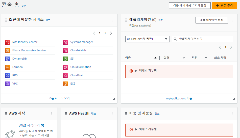The image size is (240, 138).
Task: Open the DynamoDB text link
Action: (x=20, y=59)
